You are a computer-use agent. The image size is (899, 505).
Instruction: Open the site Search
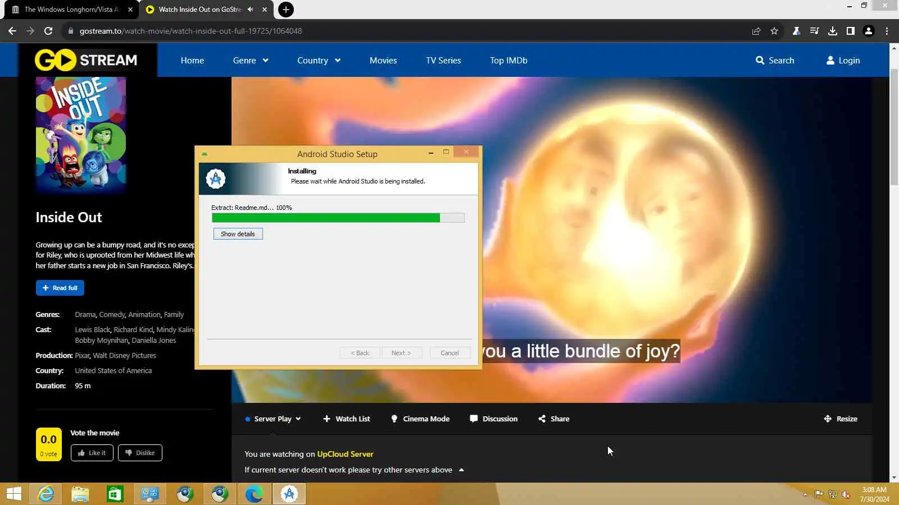tap(775, 61)
